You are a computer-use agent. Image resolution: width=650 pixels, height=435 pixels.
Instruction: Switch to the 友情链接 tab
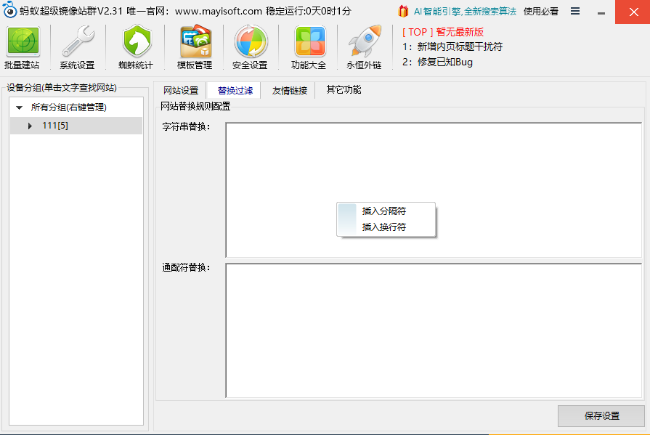click(289, 90)
